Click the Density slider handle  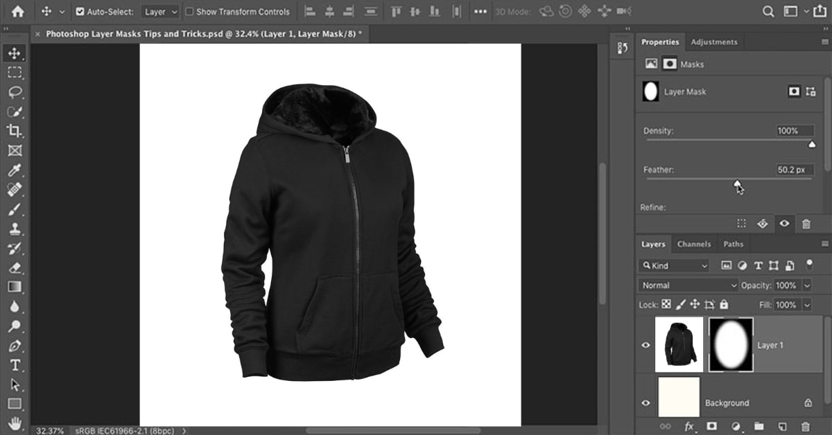click(x=812, y=144)
